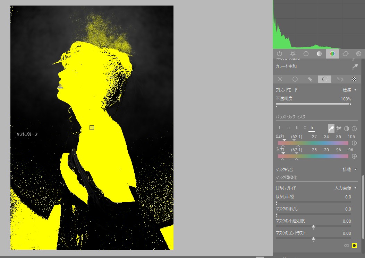Adjust the マスクの不透明度 slider

[x=313, y=226]
